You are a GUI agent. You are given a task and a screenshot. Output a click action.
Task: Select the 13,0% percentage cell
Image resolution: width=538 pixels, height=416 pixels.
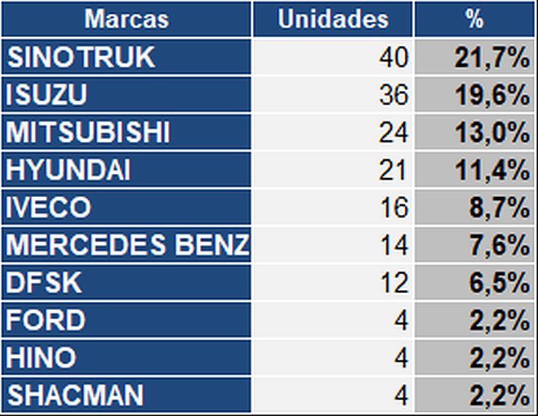[491, 133]
